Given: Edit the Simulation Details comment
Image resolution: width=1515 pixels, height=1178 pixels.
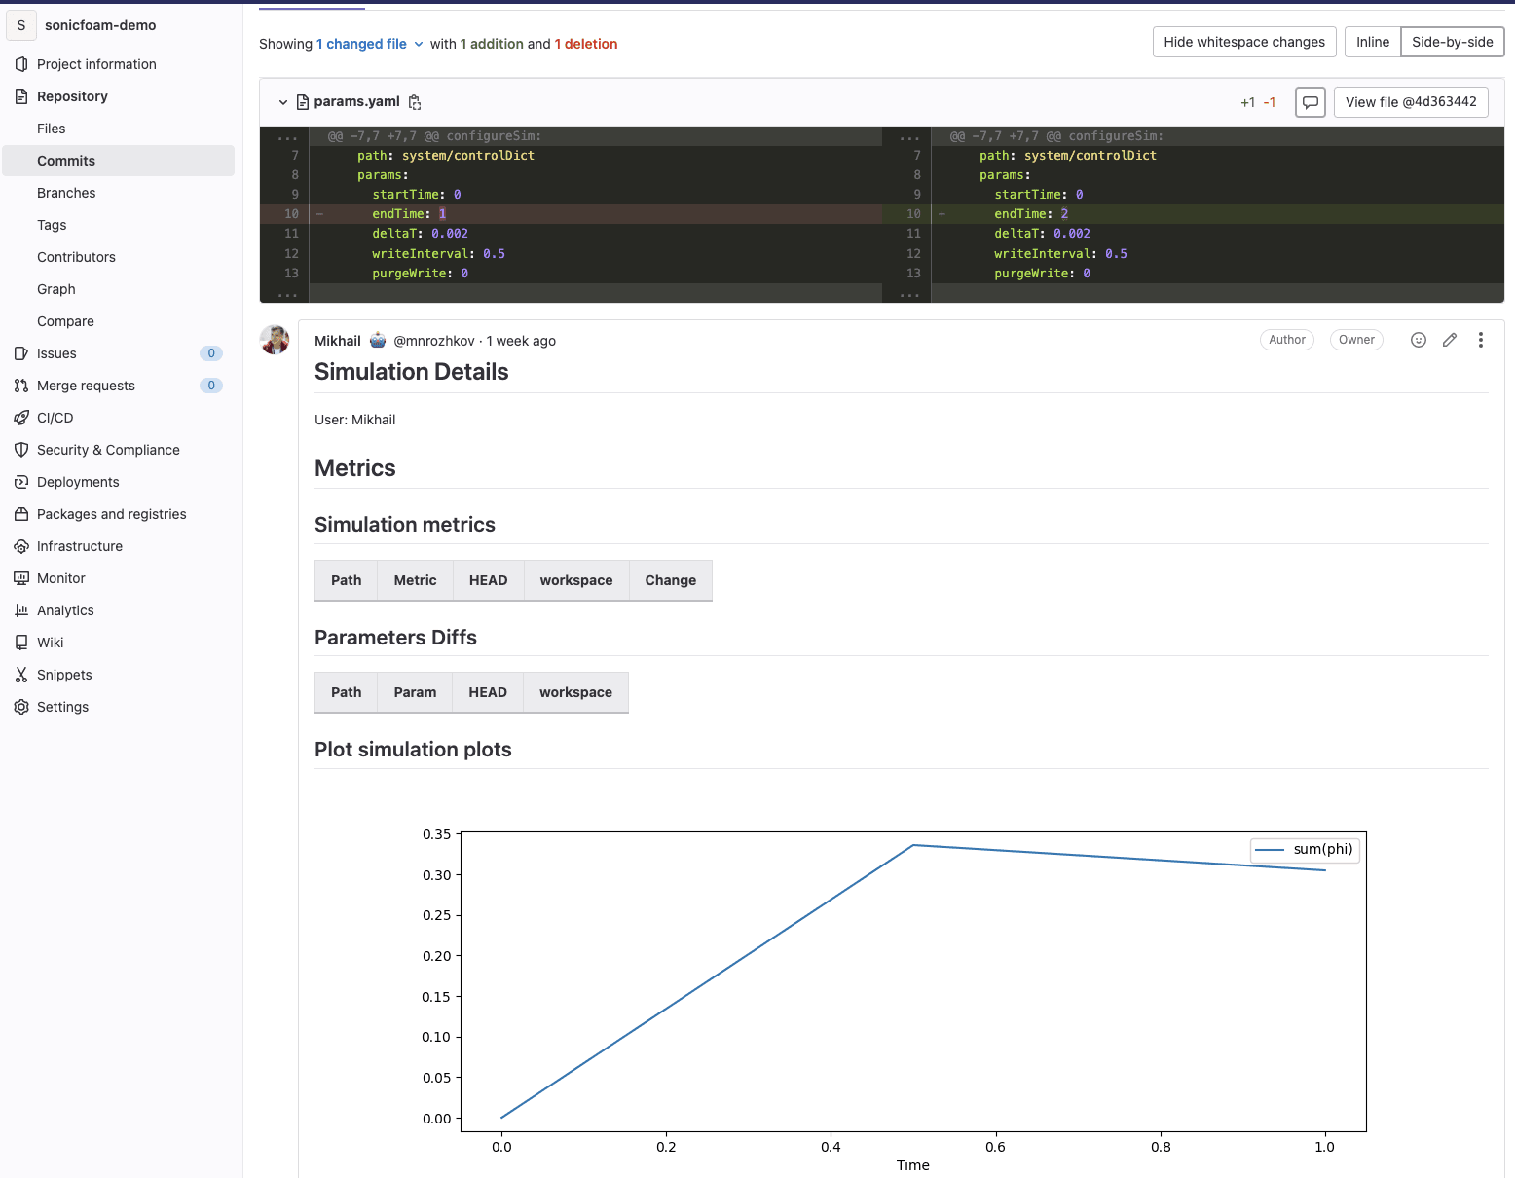Looking at the screenshot, I should (1450, 340).
